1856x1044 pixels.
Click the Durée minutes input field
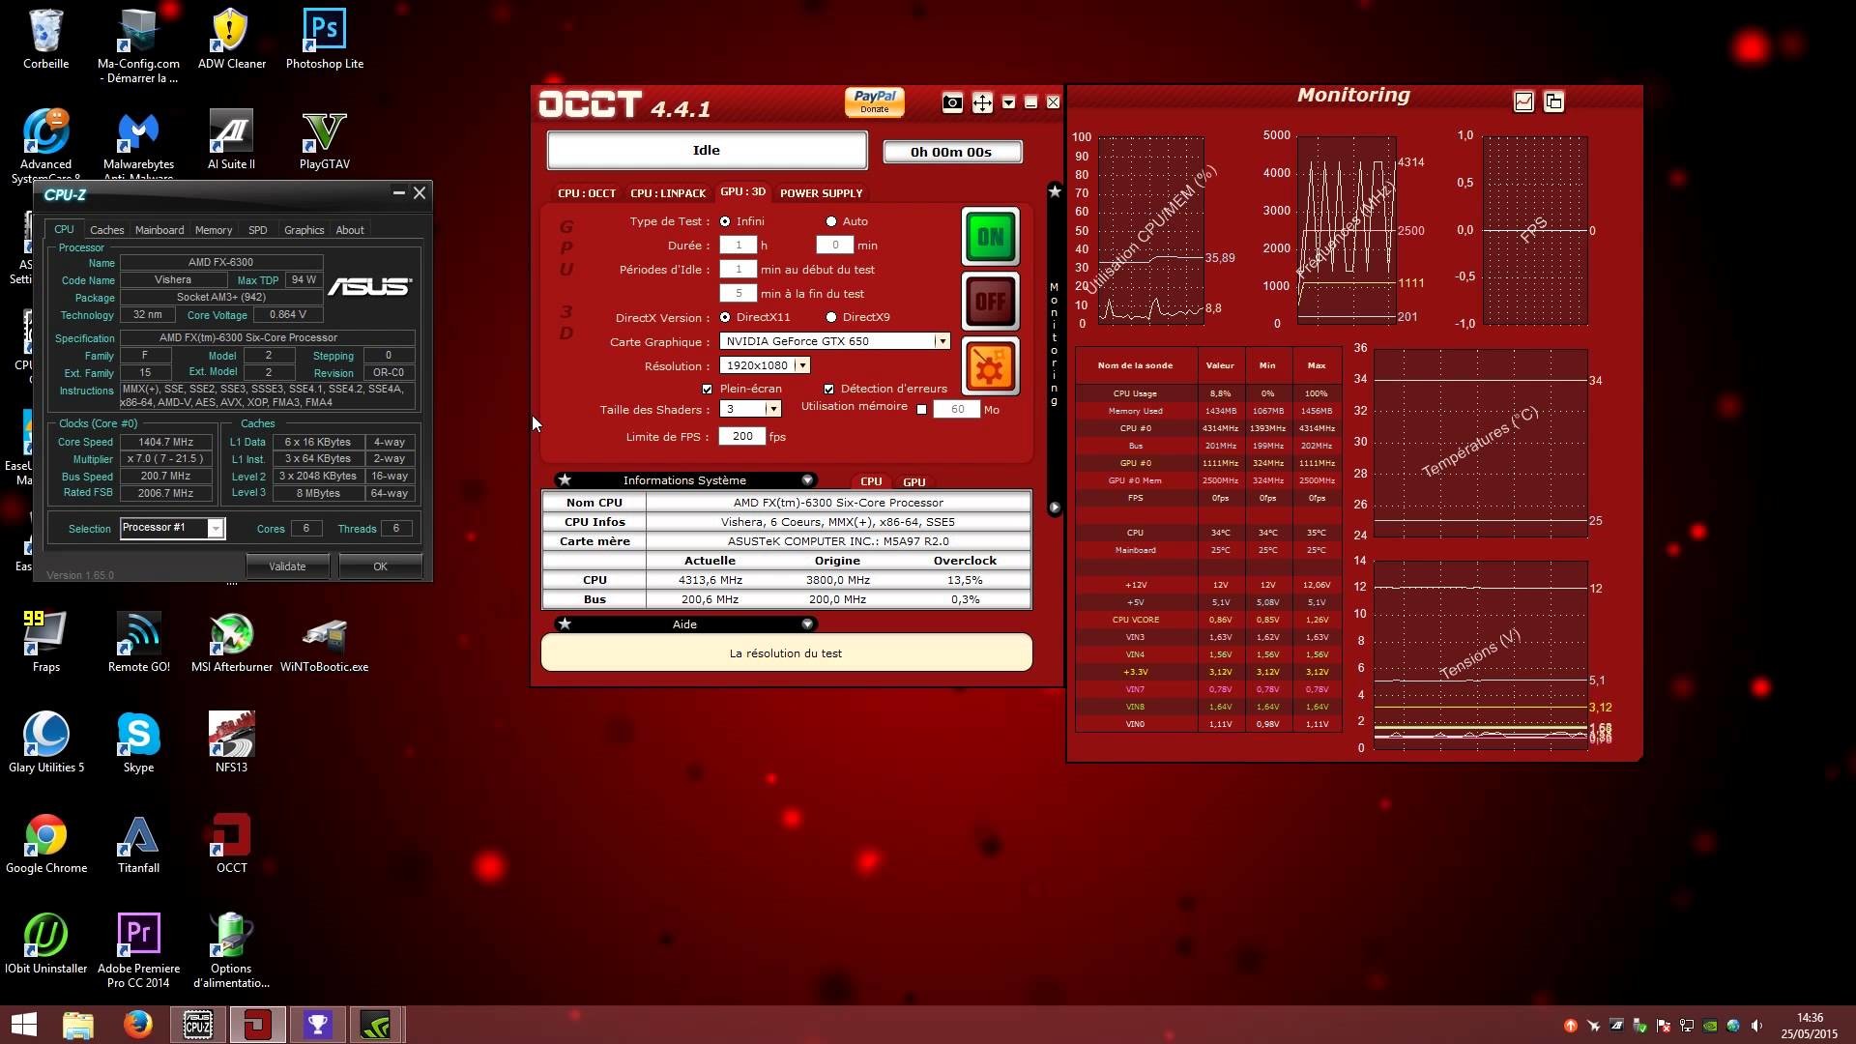835,246
